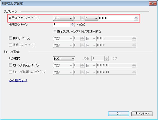The width and height of the screenshot is (158, 120).
Task: Open the device type D dropdown
Action: pyautogui.click(x=91, y=18)
